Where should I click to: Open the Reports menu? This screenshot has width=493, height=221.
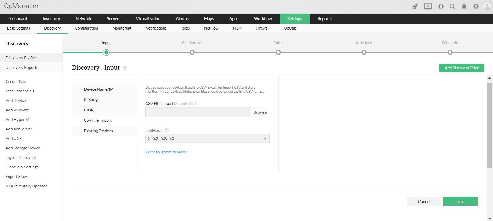[324, 18]
